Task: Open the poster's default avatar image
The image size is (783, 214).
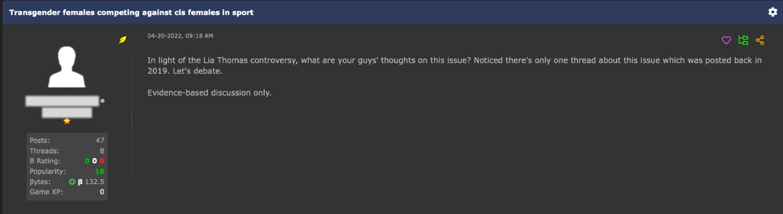Action: pos(67,67)
